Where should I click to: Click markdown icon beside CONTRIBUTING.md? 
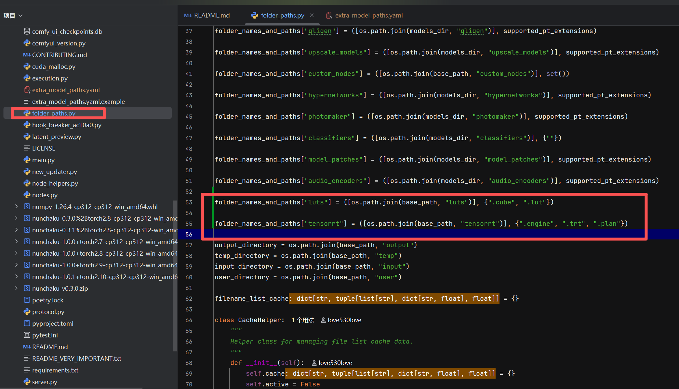pyautogui.click(x=27, y=55)
